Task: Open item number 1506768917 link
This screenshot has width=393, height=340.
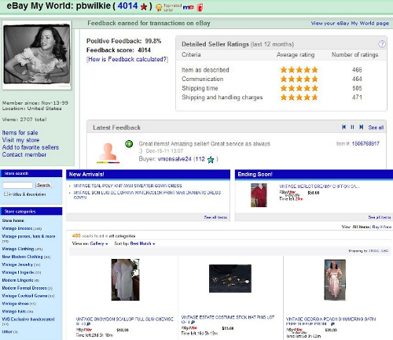Action: 365,143
